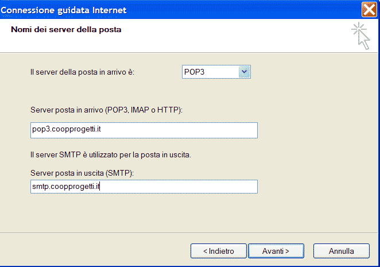Proceed with the Avanti button
Image resolution: width=380 pixels, height=267 pixels.
276,251
